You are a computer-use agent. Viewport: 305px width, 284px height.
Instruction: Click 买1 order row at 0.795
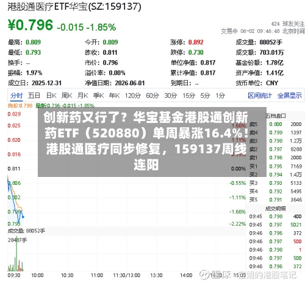point(276,166)
